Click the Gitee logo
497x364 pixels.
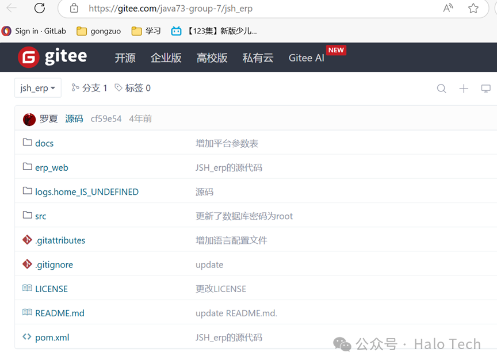click(x=52, y=57)
